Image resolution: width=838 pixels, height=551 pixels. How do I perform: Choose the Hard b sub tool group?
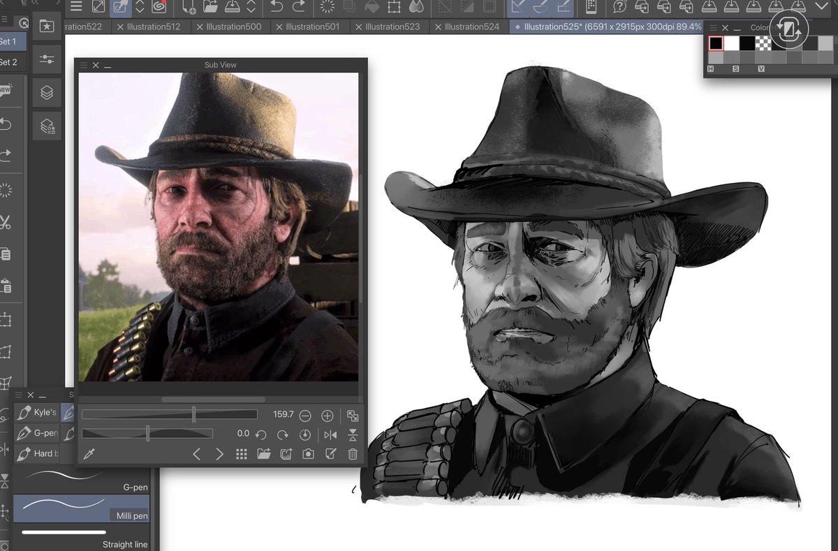pos(38,453)
